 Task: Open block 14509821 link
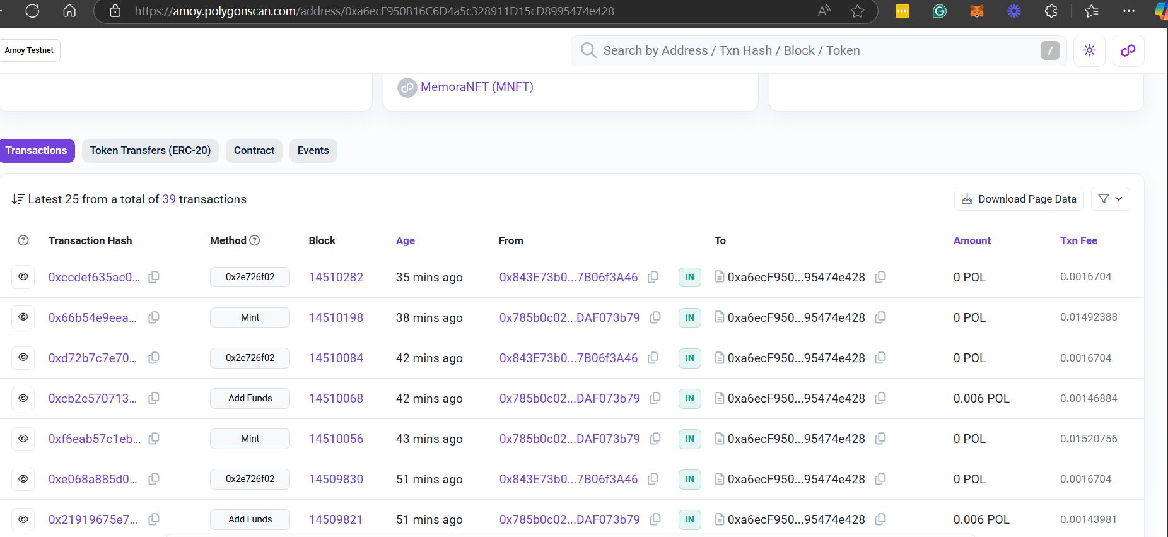click(x=336, y=519)
